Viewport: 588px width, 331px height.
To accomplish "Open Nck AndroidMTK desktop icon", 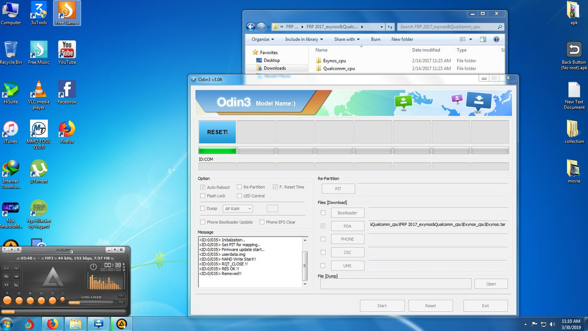I will [11, 214].
